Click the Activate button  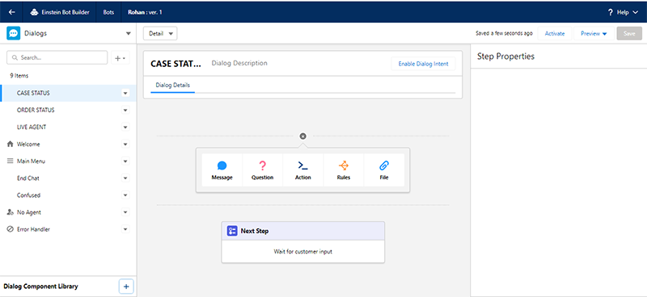click(x=555, y=33)
